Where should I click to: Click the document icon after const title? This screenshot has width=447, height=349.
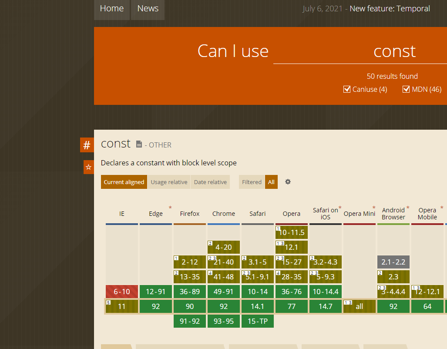tap(139, 144)
